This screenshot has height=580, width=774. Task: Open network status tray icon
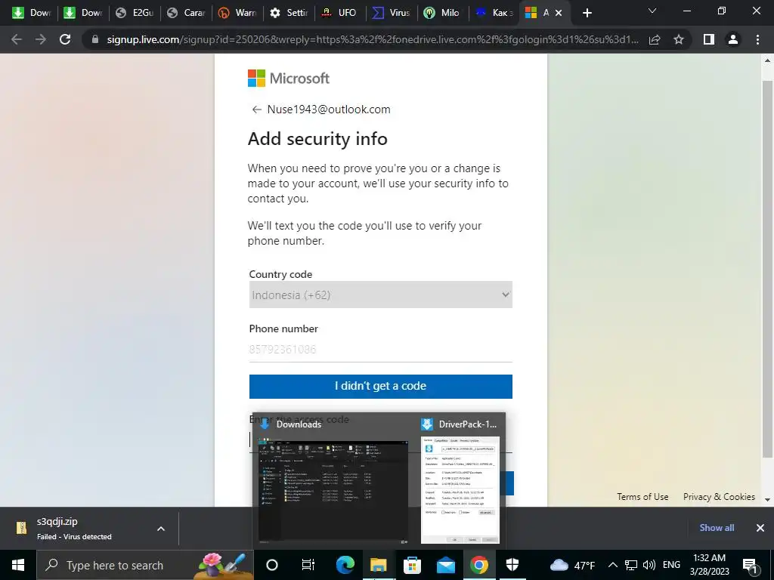pyautogui.click(x=631, y=565)
